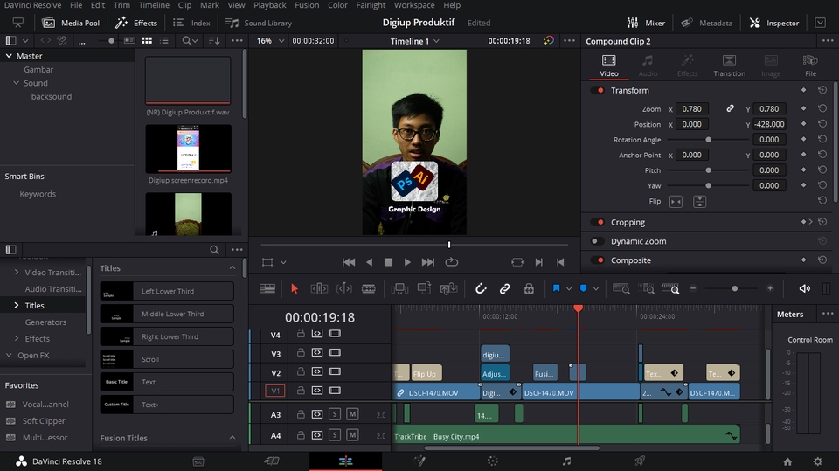Select the Blade Edit Mode tool
Image resolution: width=839 pixels, height=471 pixels.
click(x=369, y=288)
